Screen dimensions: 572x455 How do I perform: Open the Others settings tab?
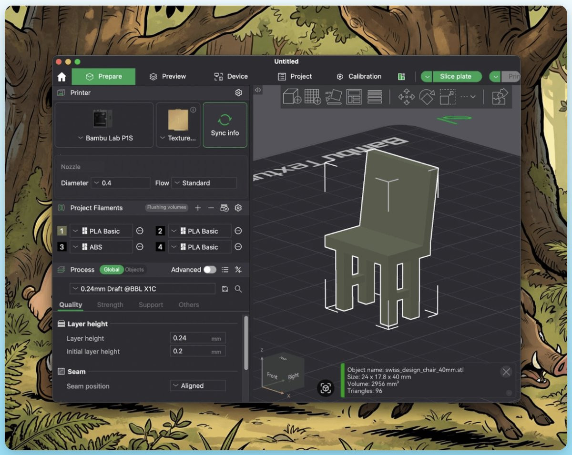click(x=189, y=305)
